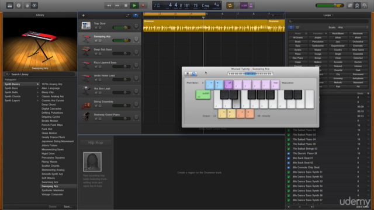Image resolution: width=374 pixels, height=210 pixels.
Task: Click the Rewind transport button
Action: coord(109,5)
